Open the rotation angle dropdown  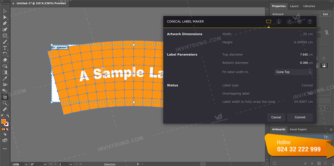45,164
